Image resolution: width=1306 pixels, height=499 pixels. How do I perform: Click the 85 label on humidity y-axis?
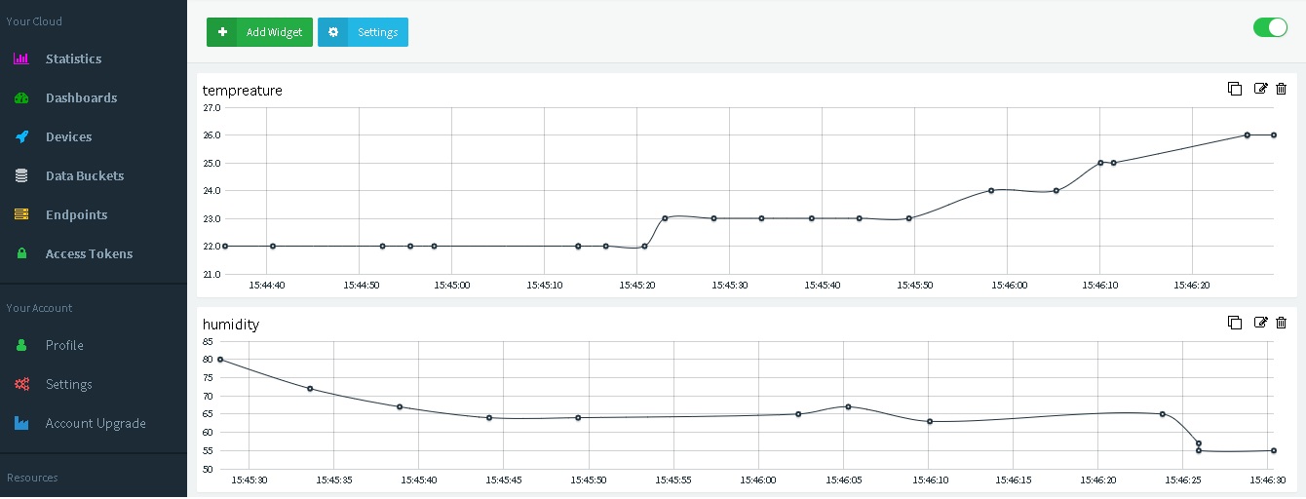(x=208, y=342)
